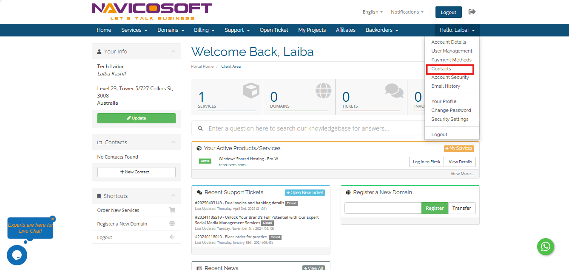The height and width of the screenshot is (270, 569).
Task: Choose Account Security in the dropdown menu
Action: [x=450, y=77]
